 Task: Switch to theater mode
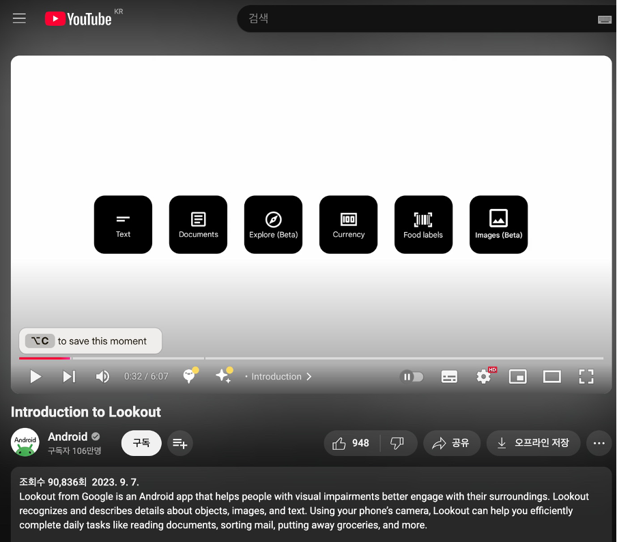551,377
